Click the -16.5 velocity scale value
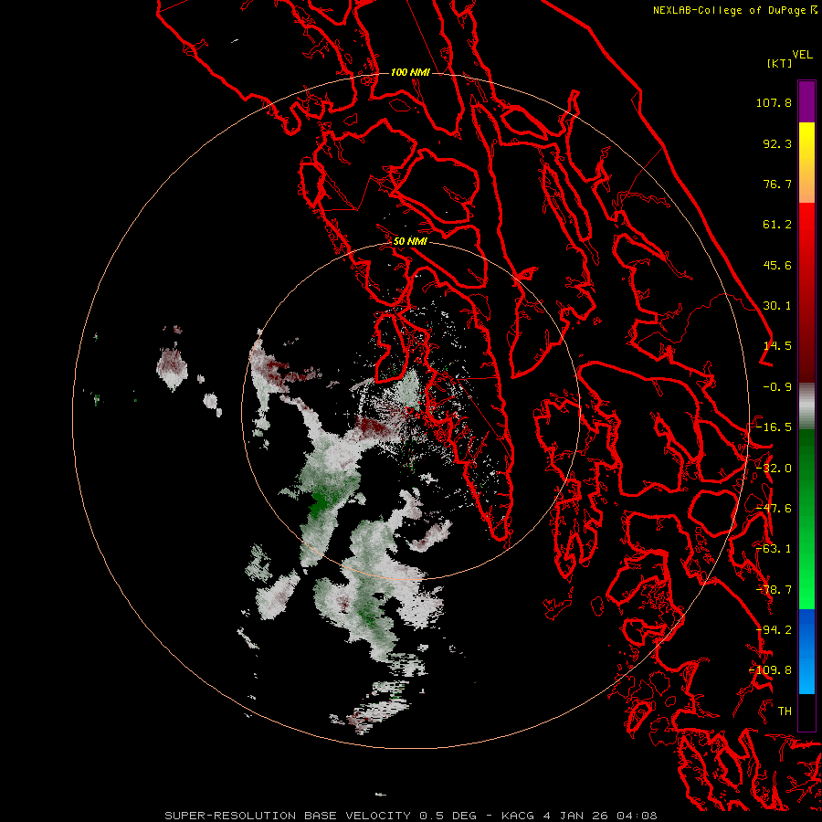The width and height of the screenshot is (822, 822). coord(774,427)
